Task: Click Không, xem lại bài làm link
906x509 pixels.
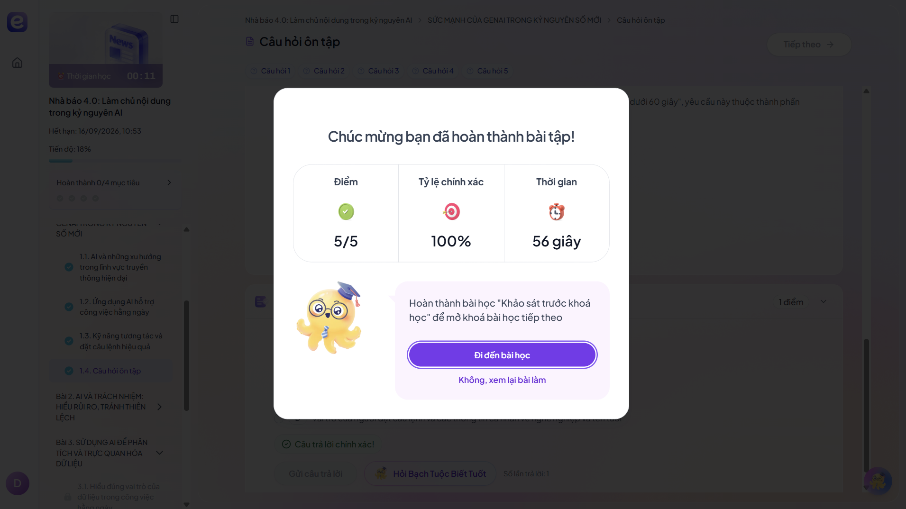Action: [x=502, y=380]
